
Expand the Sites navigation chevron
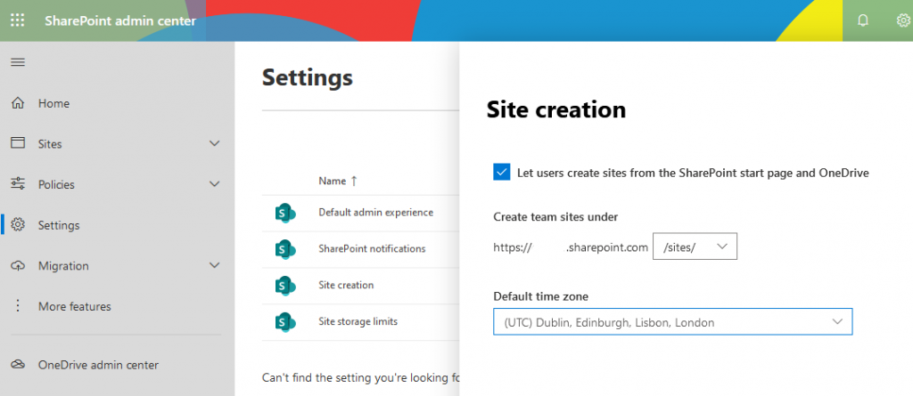214,143
